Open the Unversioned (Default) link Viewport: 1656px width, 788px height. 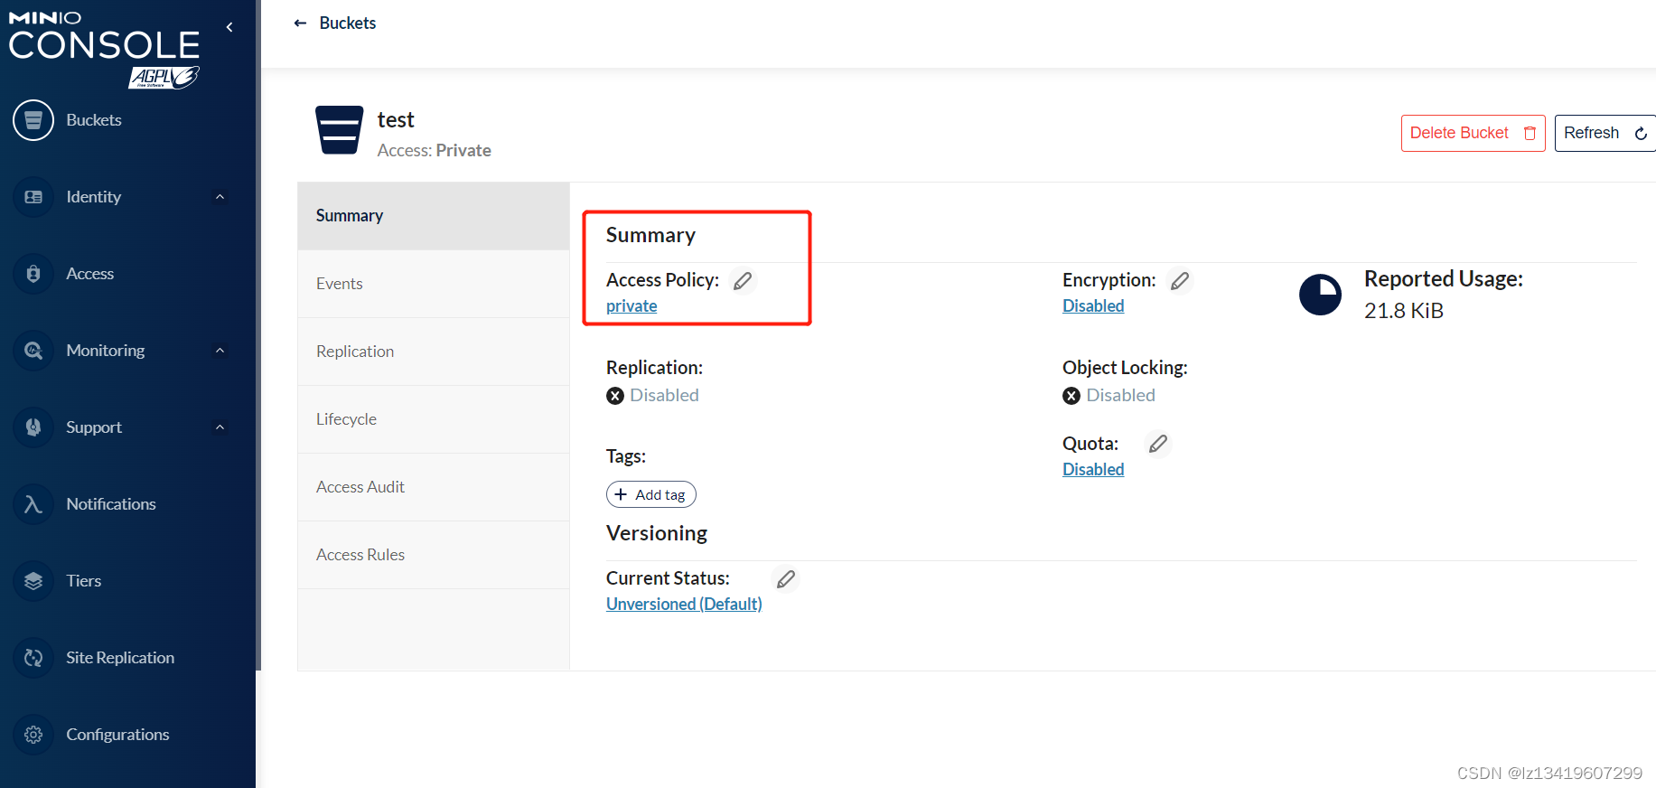tap(684, 604)
